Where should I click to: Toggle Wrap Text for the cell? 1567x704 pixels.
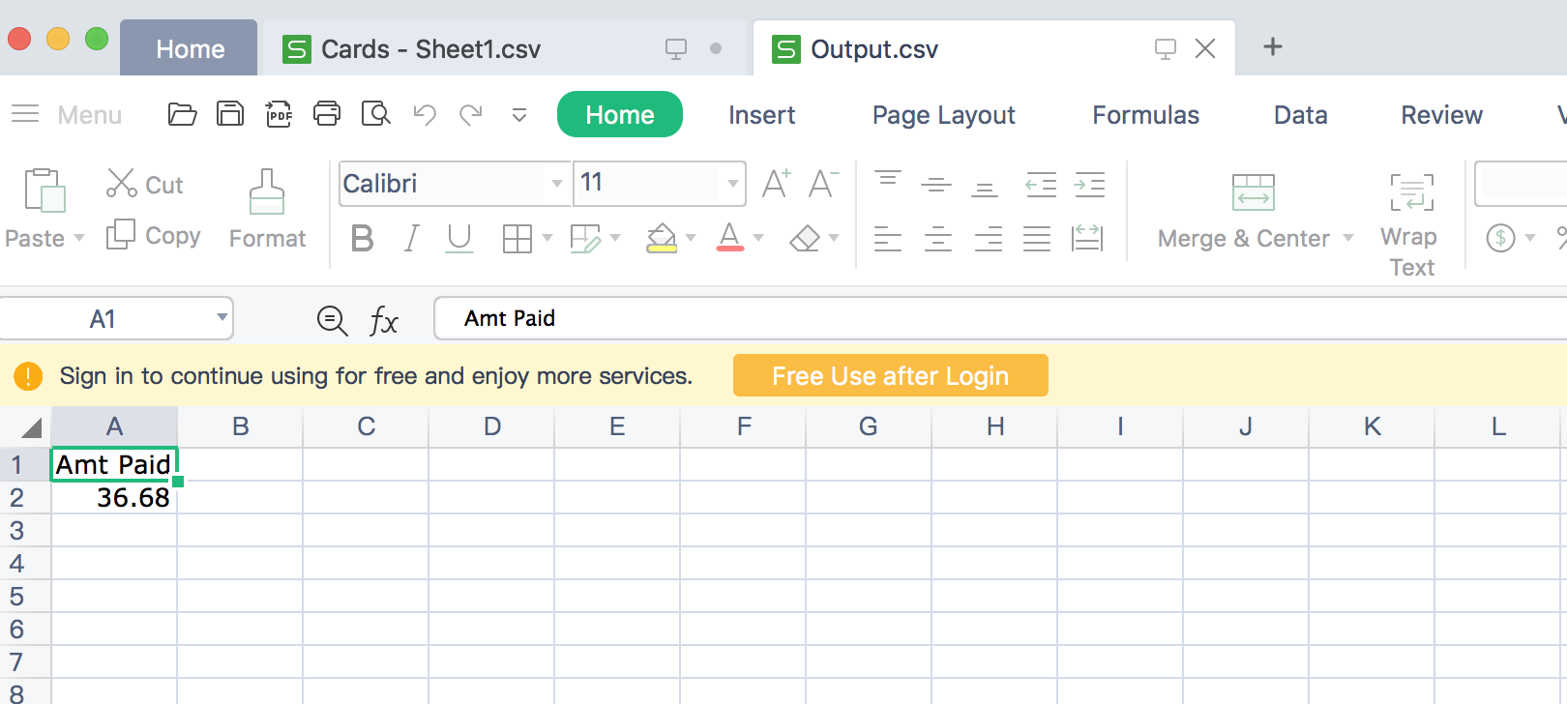1411,224
